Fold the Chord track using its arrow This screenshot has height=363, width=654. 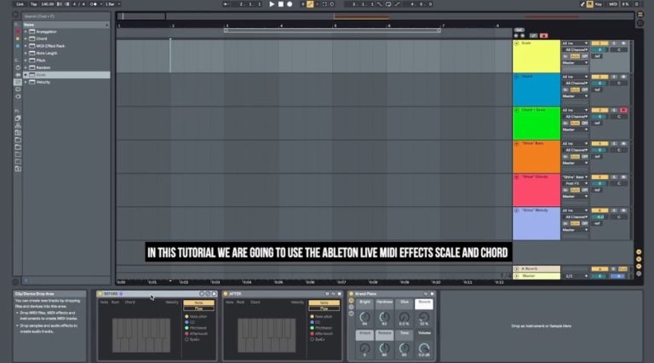coord(516,77)
